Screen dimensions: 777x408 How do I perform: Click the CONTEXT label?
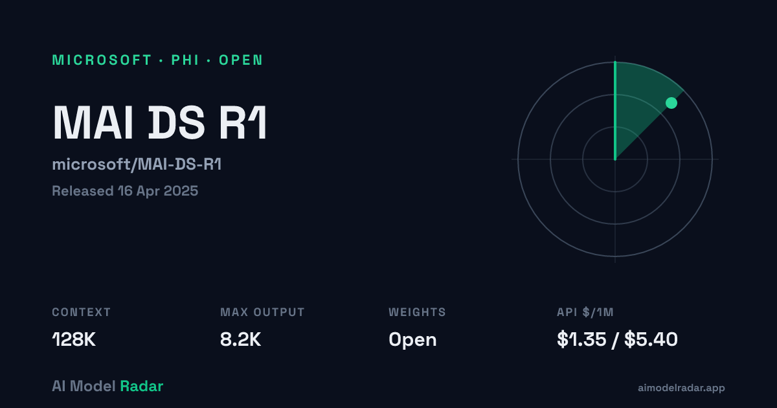(x=82, y=312)
